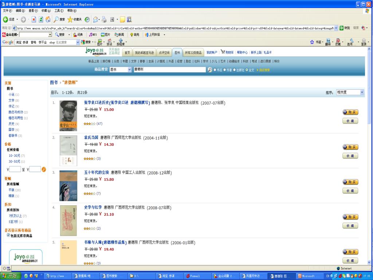Open the 搜索 magnifier in IE toolbar
The image size is (373, 280).
pyautogui.click(x=59, y=20)
